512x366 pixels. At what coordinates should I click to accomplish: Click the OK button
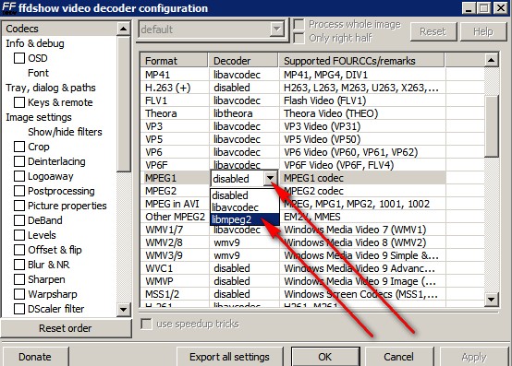[x=325, y=357]
